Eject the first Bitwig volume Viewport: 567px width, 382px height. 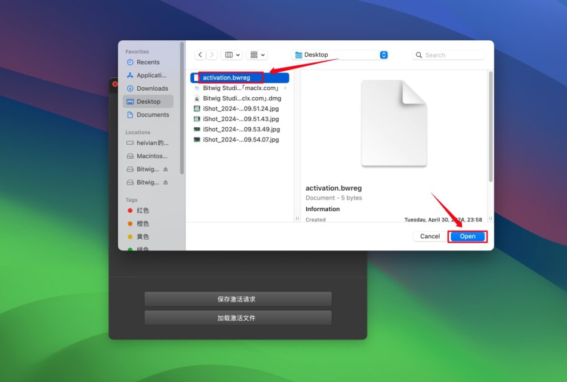[166, 169]
